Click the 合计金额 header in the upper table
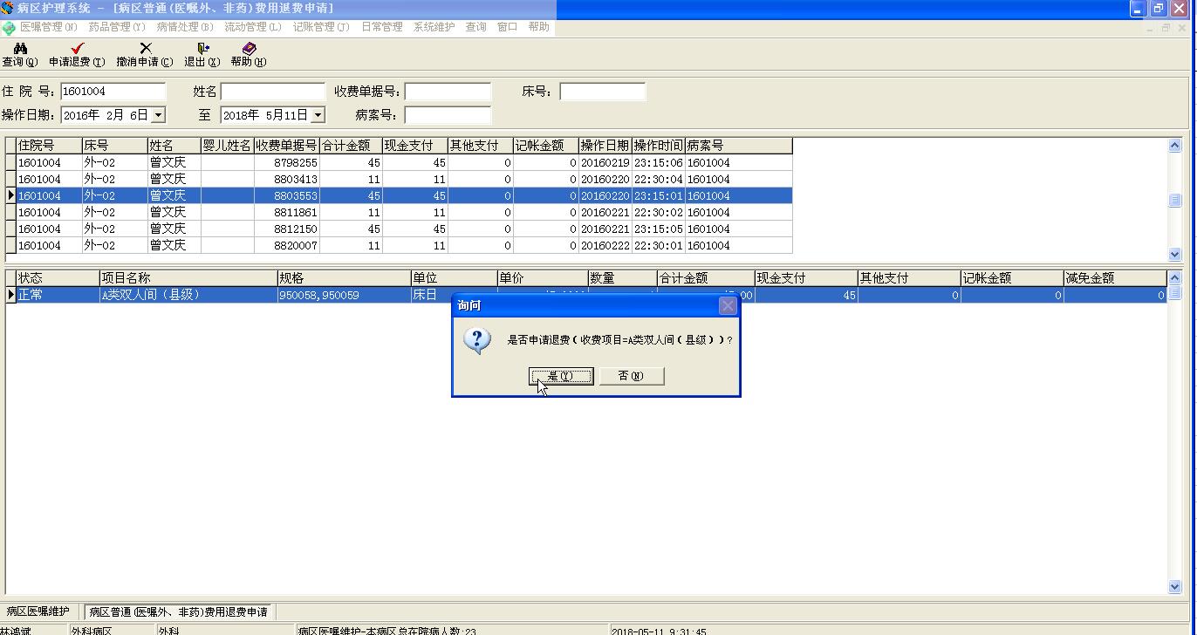The width and height of the screenshot is (1197, 635). click(352, 146)
